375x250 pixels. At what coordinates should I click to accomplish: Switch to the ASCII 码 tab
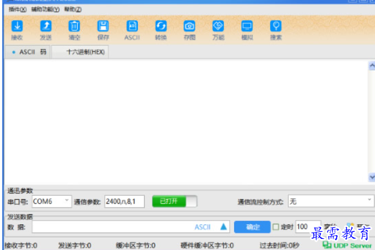(28, 52)
